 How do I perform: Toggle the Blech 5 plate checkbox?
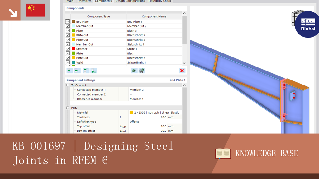(68, 30)
